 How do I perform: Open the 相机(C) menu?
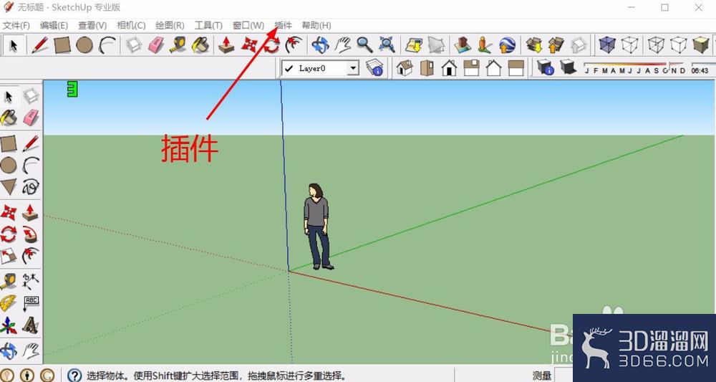tap(131, 26)
